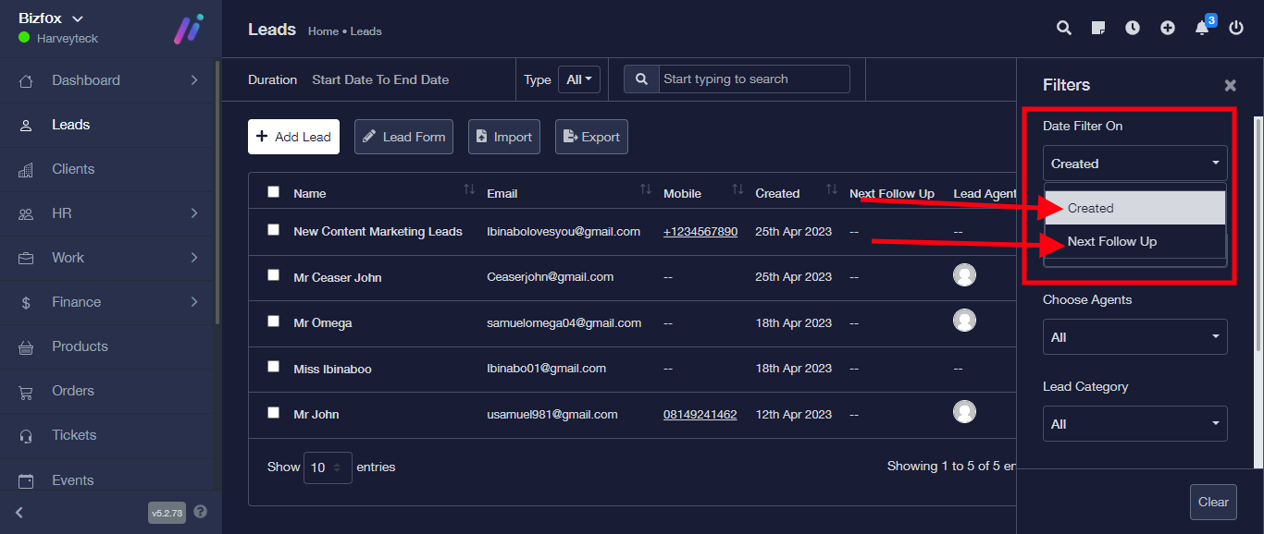The height and width of the screenshot is (534, 1264).
Task: Expand the Choose Agents dropdown
Action: coord(1134,337)
